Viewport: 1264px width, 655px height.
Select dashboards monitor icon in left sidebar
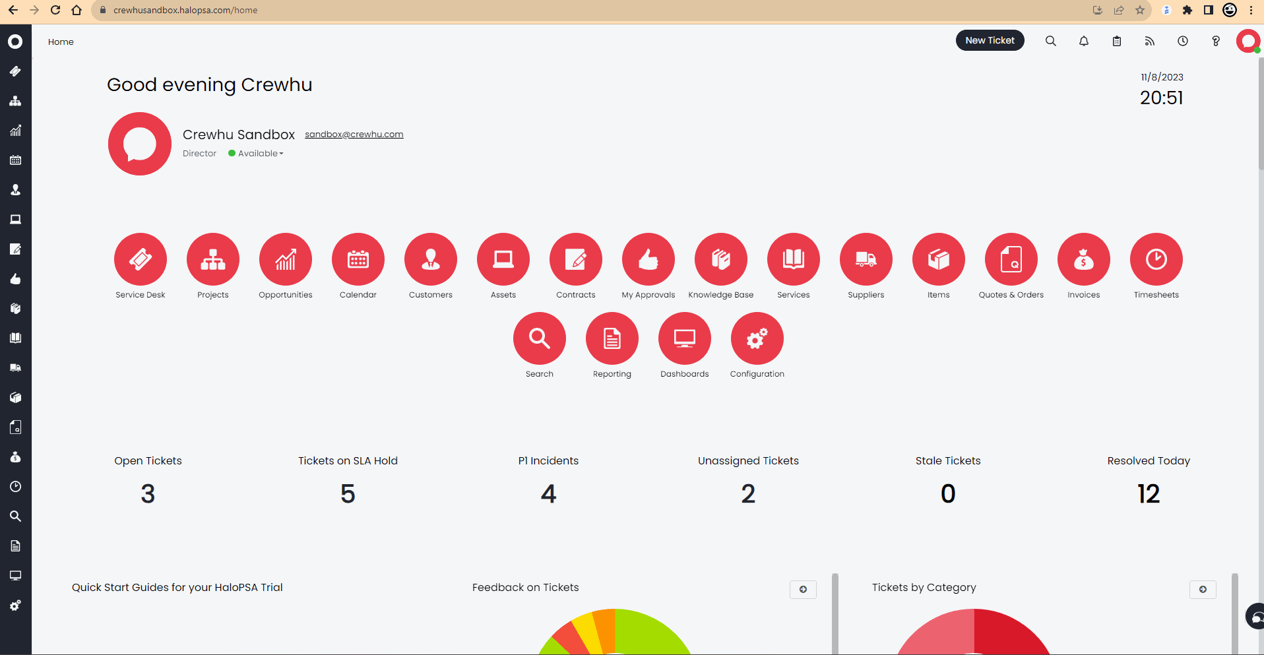coord(15,576)
